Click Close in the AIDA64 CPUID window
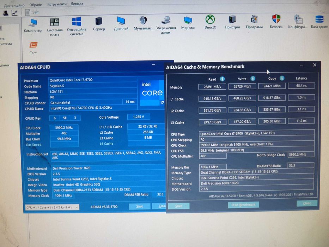Screen dimensions: 329x247 159,206
